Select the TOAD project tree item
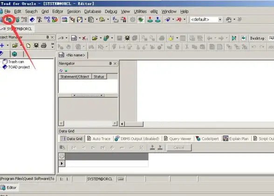The image size is (274, 196). point(16,67)
